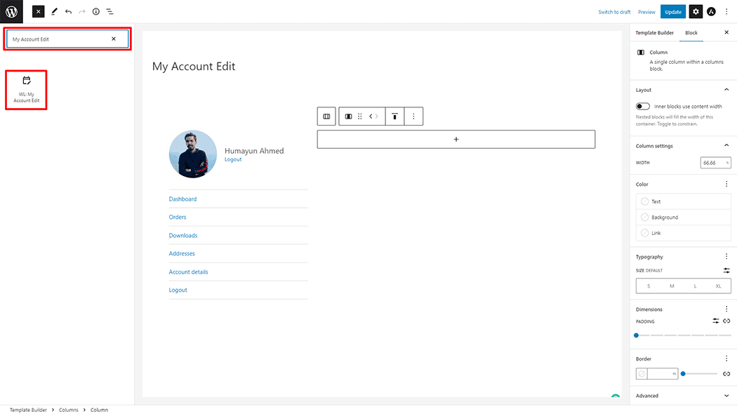737x414 pixels.
Task: Move the column block left using arrow icon
Action: tap(371, 116)
